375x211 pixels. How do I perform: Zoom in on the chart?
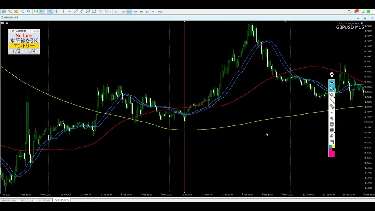(x=22, y=11)
